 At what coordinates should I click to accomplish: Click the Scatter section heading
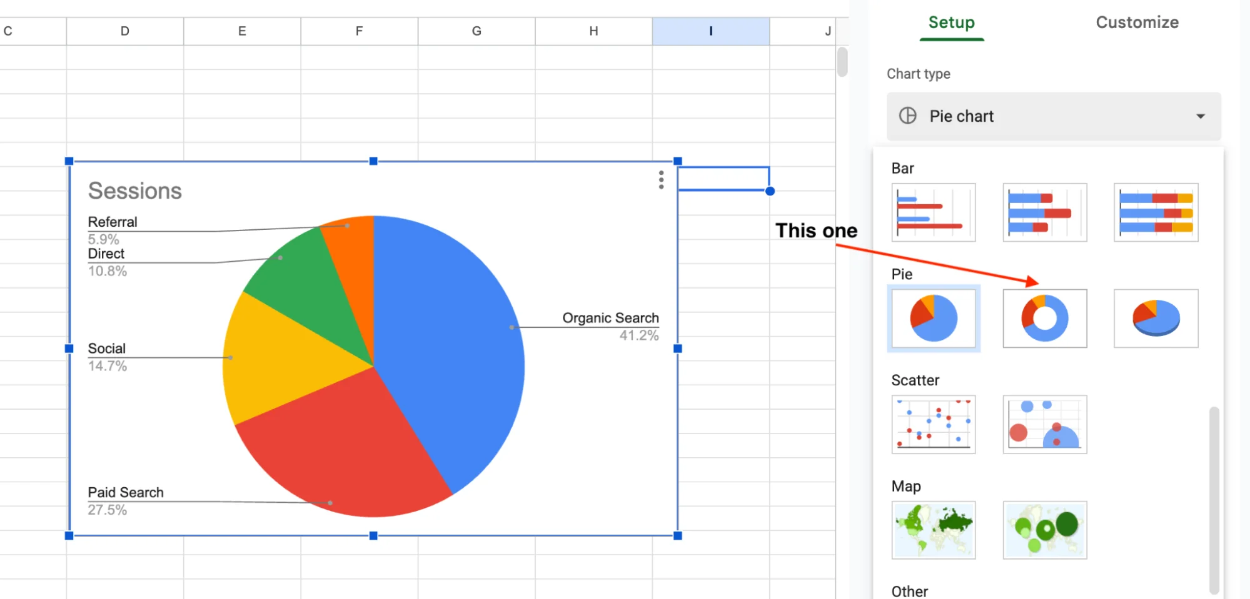915,380
